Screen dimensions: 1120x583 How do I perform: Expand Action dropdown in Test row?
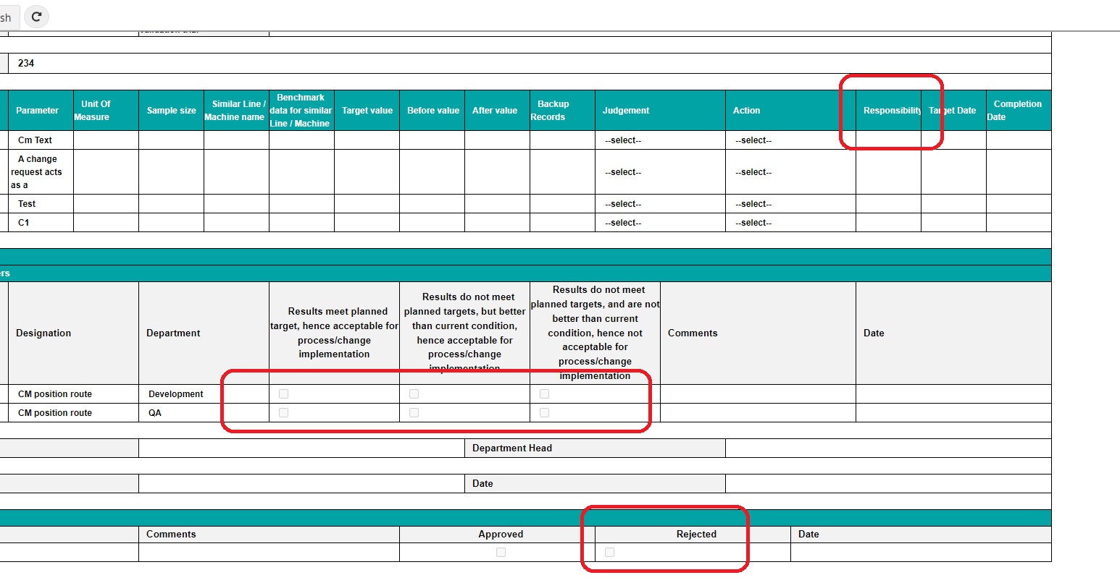click(x=790, y=204)
